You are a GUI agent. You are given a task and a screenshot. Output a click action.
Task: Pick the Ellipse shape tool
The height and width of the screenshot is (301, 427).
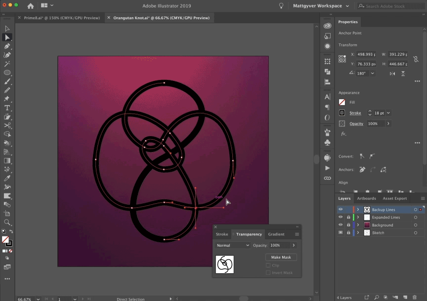pyautogui.click(x=7, y=72)
